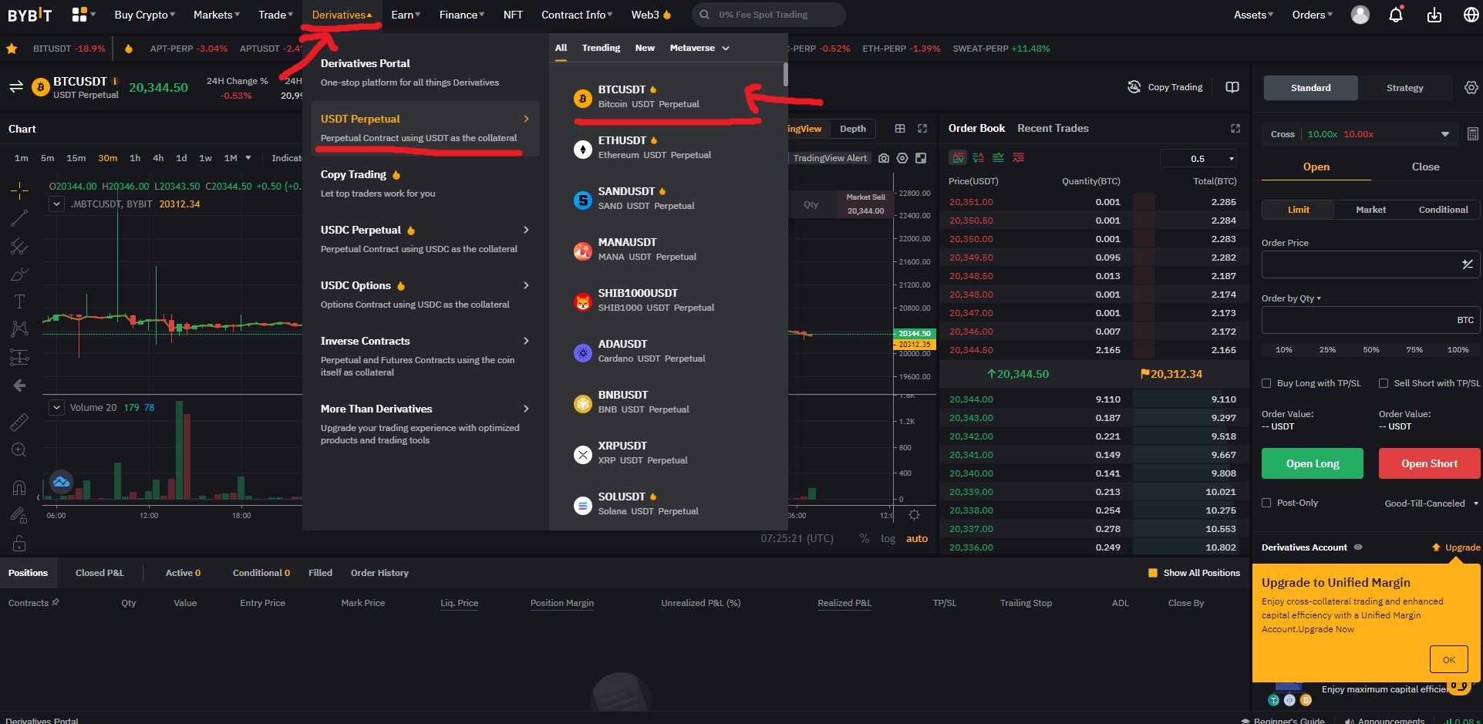
Task: Open the notifications bell icon
Action: (x=1396, y=15)
